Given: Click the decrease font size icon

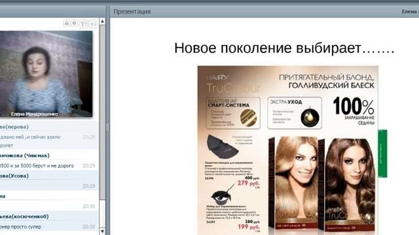Looking at the screenshot, I should (92, 23).
